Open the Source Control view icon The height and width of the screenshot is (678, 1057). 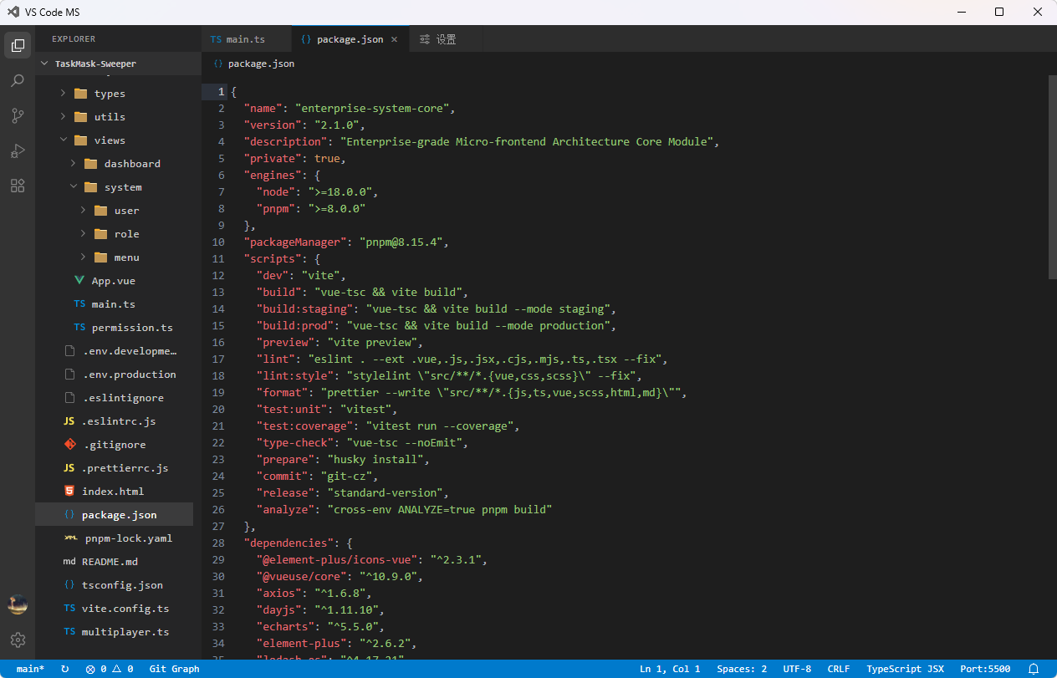point(18,115)
